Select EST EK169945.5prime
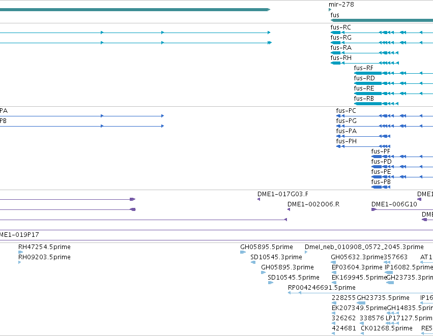 [x=359, y=278]
